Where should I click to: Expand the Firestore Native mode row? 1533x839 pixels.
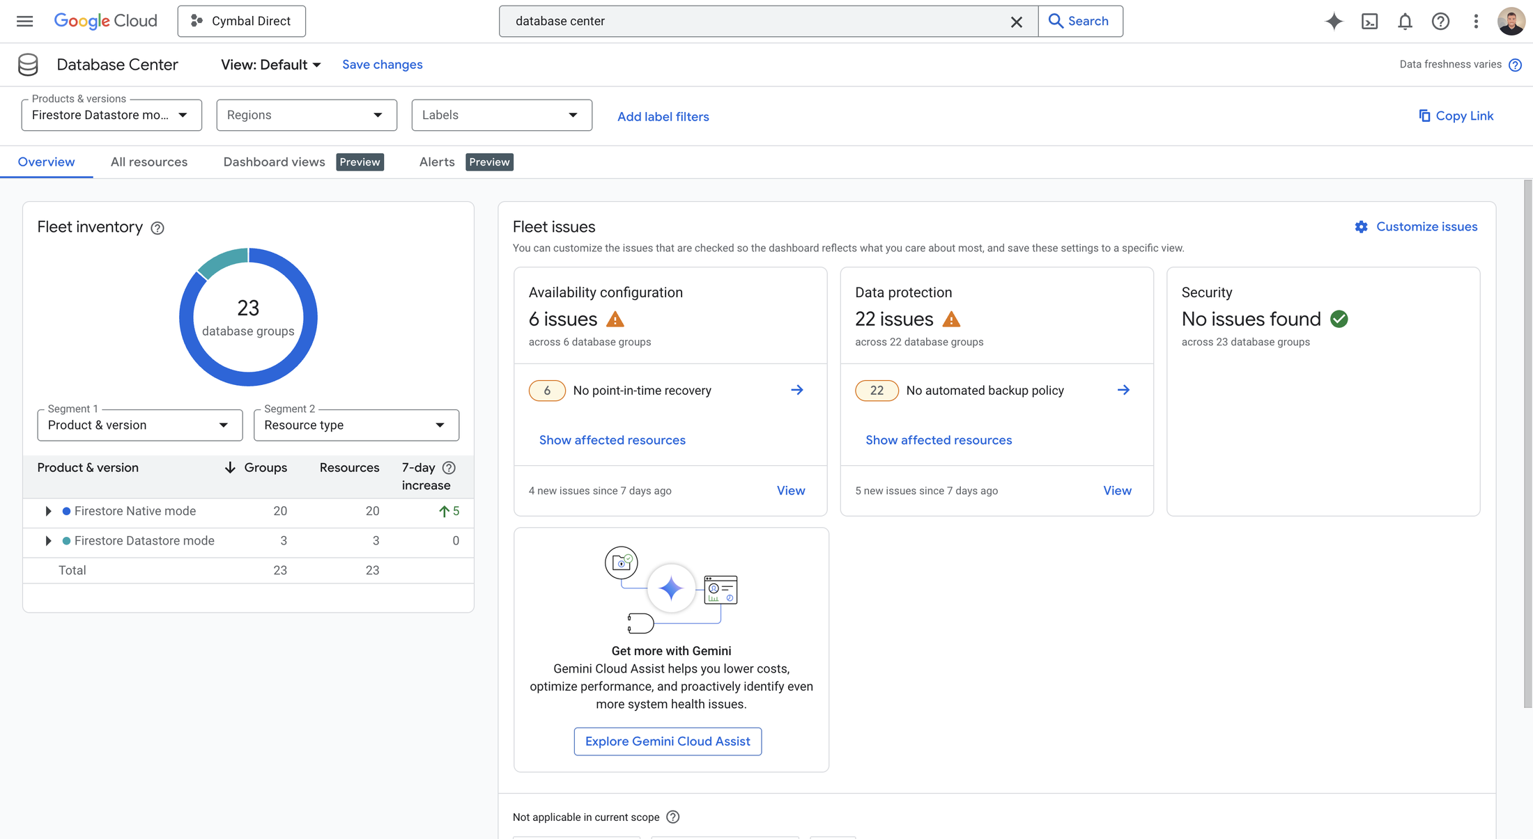pyautogui.click(x=48, y=511)
